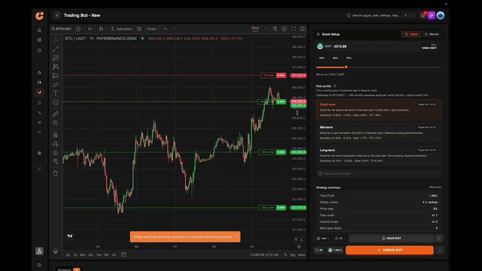Switch the chart to fullscreen mode
The width and height of the screenshot is (482, 271).
pyautogui.click(x=293, y=29)
